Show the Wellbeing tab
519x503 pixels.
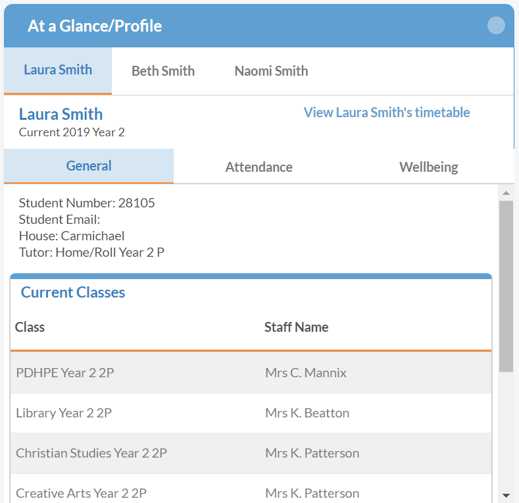(428, 167)
